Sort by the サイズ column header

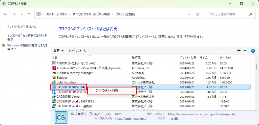(208, 58)
